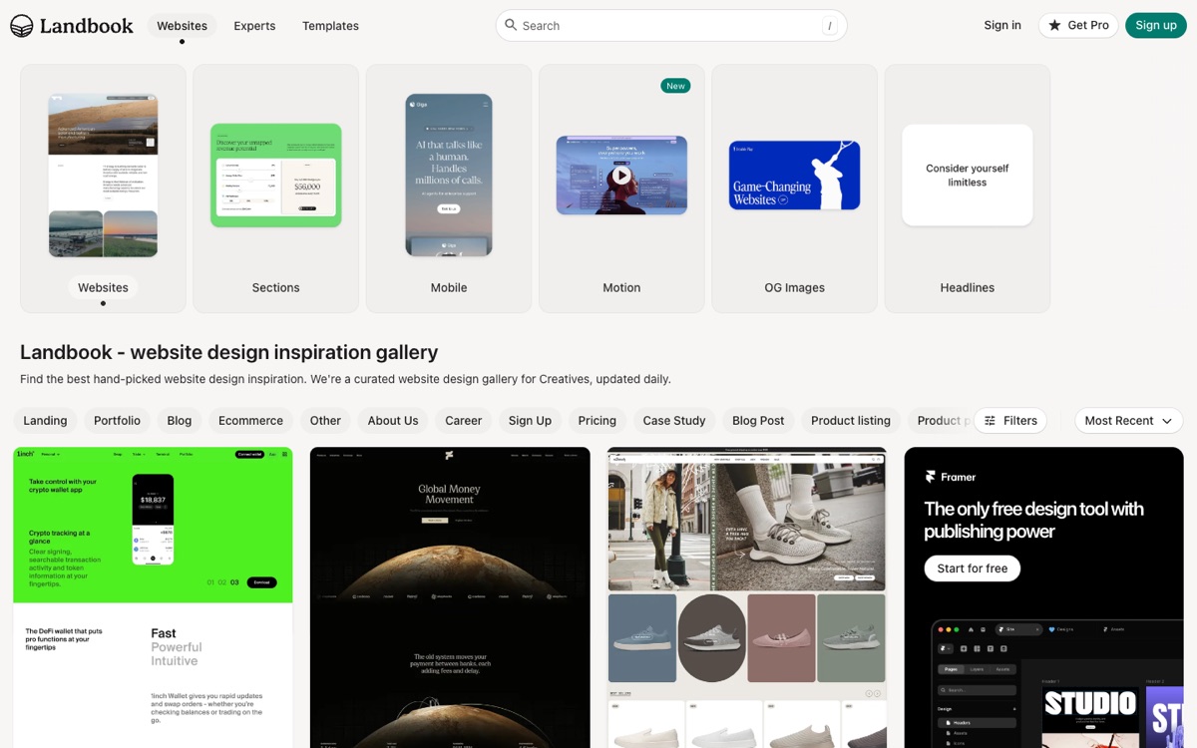Click the Landbook gallery heading text

pos(228,352)
